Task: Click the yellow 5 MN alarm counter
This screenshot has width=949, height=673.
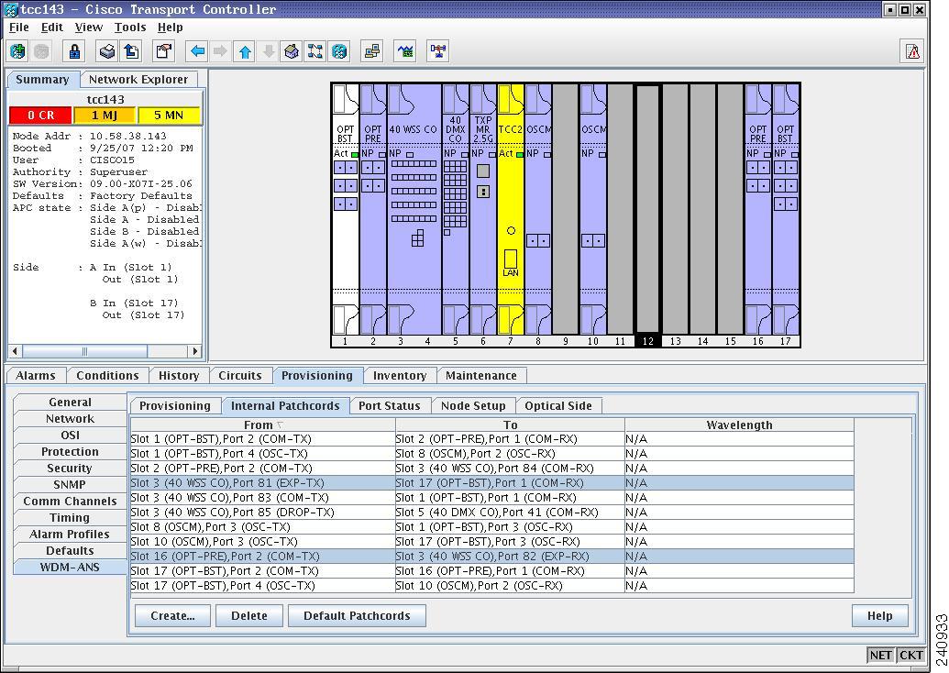Action: tap(169, 115)
